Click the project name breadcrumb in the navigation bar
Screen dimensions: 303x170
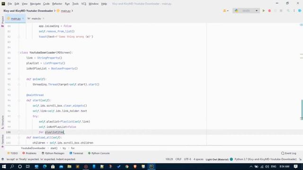(28, 11)
